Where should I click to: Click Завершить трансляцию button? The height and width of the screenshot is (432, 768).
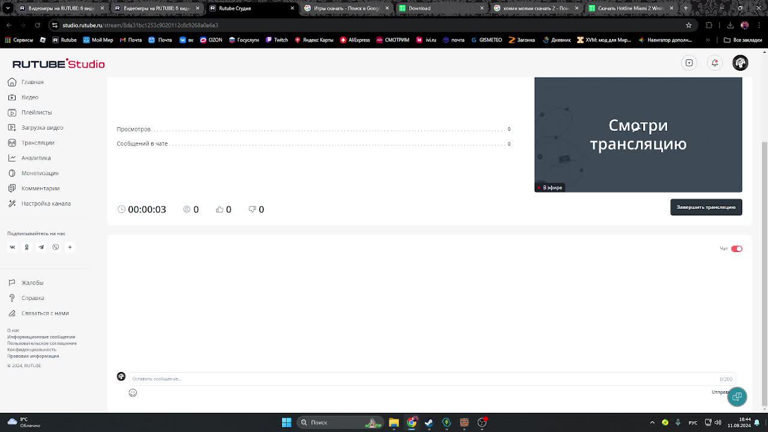(706, 207)
